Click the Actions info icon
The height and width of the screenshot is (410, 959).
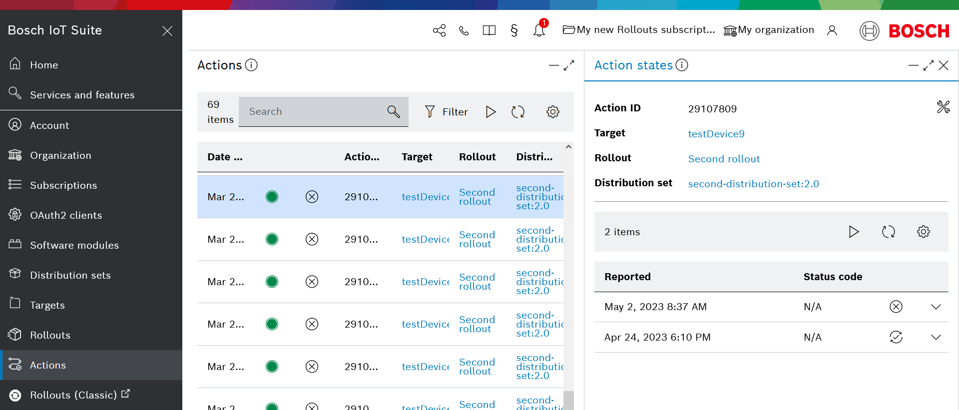point(251,65)
